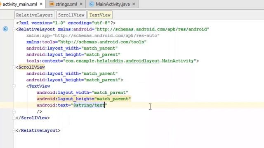Viewport: 264px width, 148px height.
Task: Click the closing </ScrollView> tag
Action: [33, 118]
